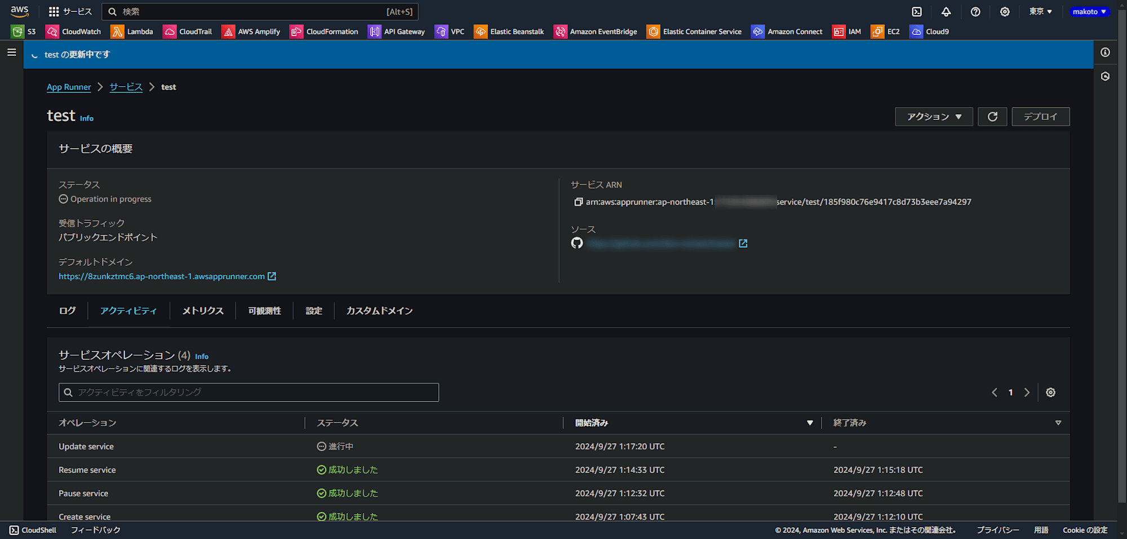Open the 設定 tab

(x=314, y=311)
